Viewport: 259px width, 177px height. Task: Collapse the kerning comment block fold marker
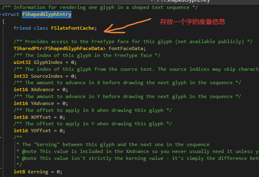[1, 137]
